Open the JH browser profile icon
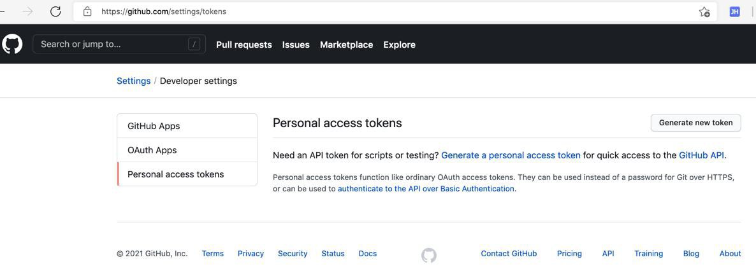 pos(734,11)
